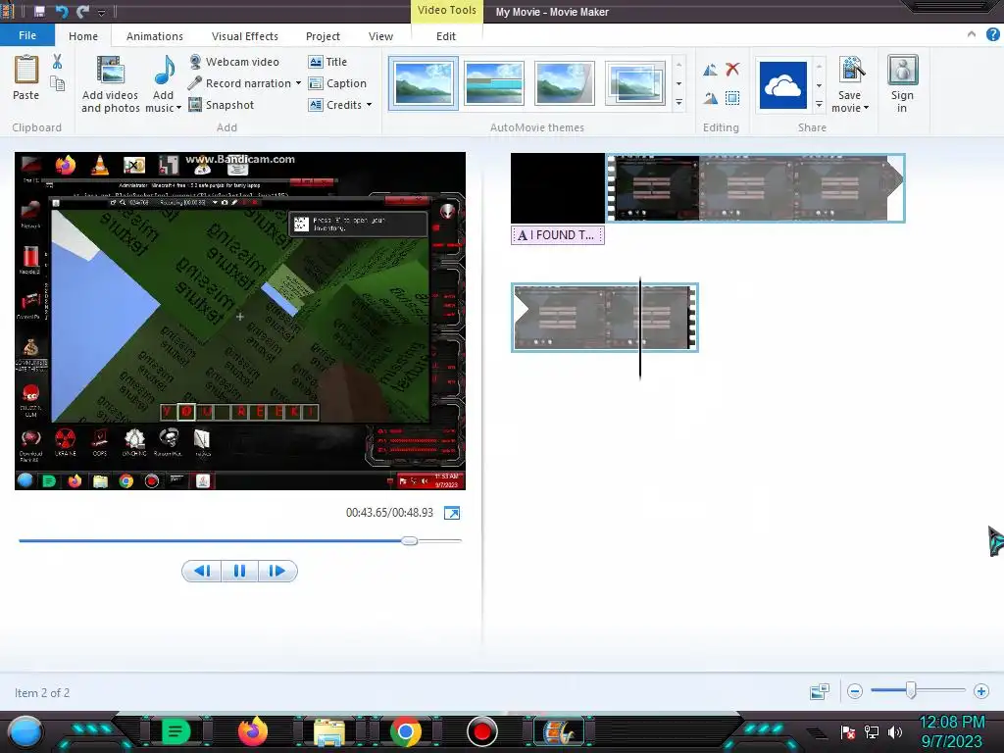Switch to the View tab

pos(380,36)
